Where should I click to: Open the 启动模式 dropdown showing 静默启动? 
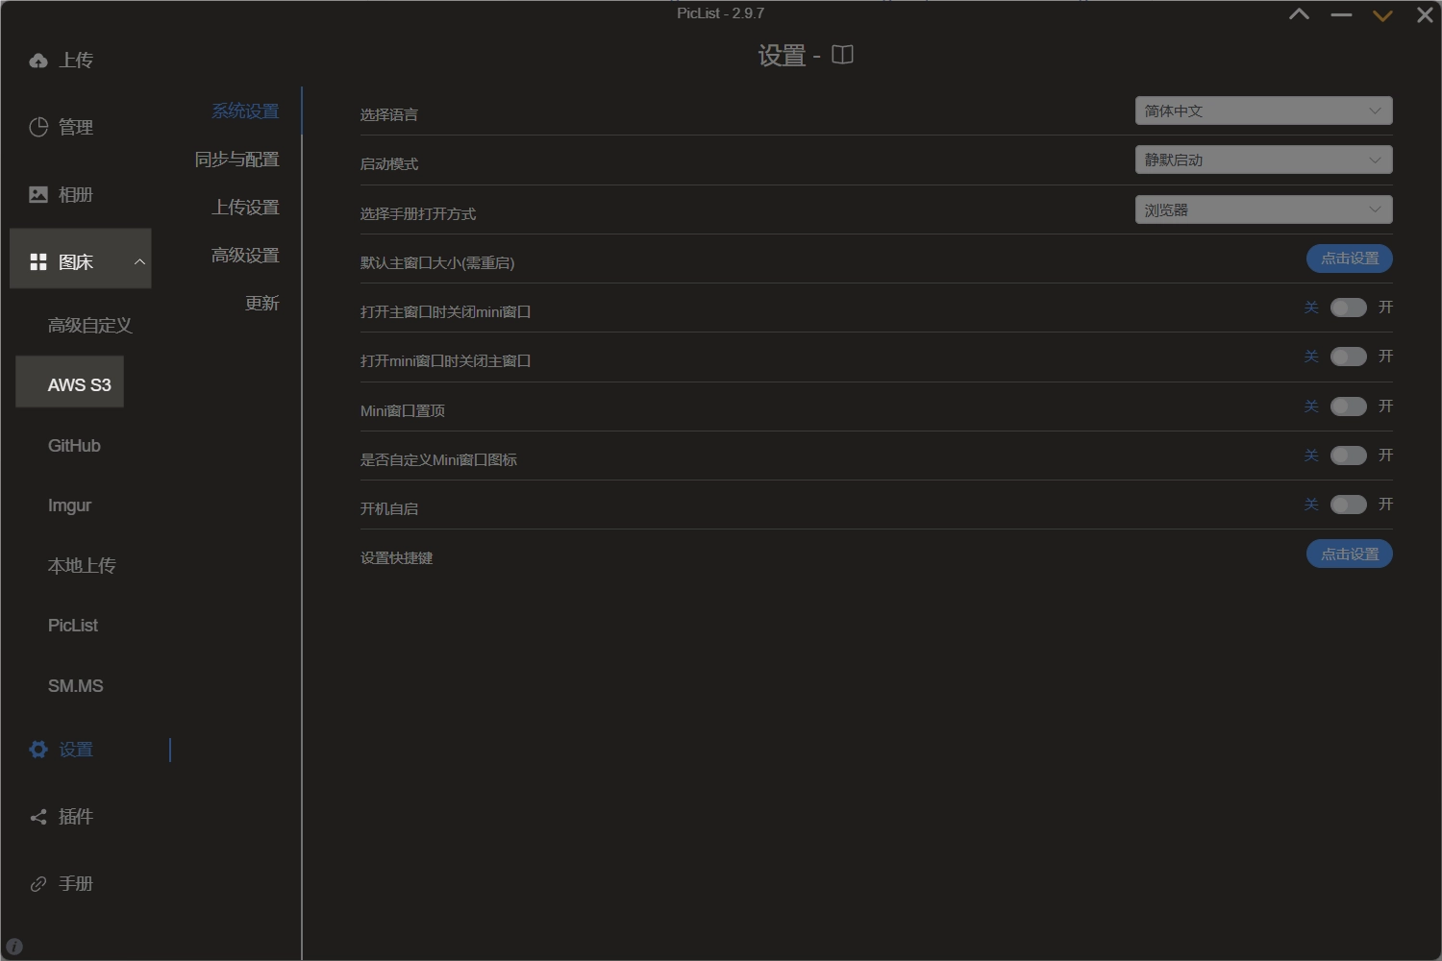tap(1263, 160)
